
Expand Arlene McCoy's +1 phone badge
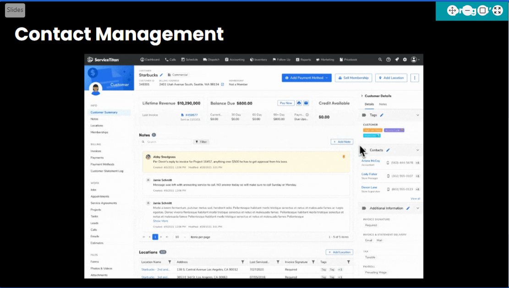tap(417, 163)
